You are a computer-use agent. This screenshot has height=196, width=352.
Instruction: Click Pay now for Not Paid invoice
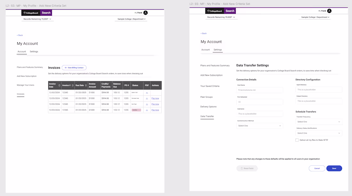point(155,104)
